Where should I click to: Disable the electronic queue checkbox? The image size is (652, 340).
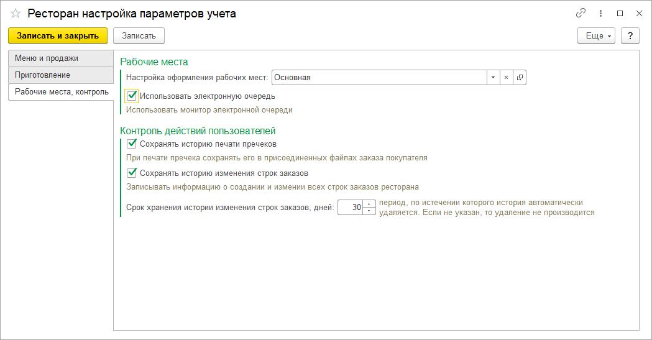(x=131, y=96)
